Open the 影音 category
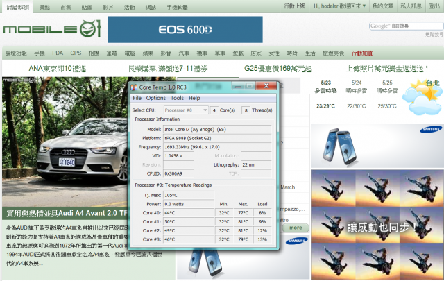This screenshot has height=281, width=444. coord(166,53)
